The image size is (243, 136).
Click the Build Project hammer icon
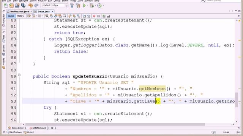[x=72, y=6]
